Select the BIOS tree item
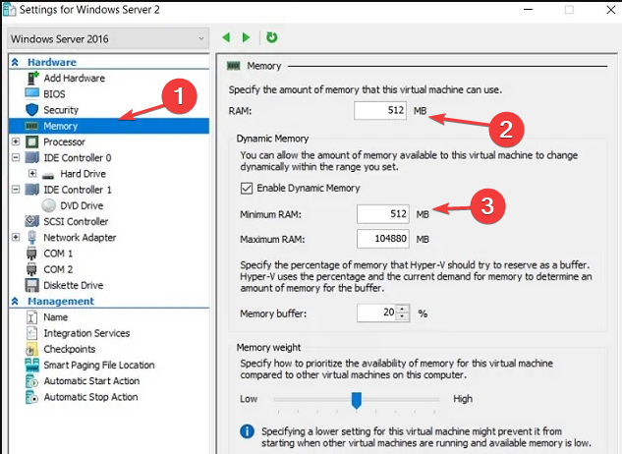622x454 pixels. [54, 94]
